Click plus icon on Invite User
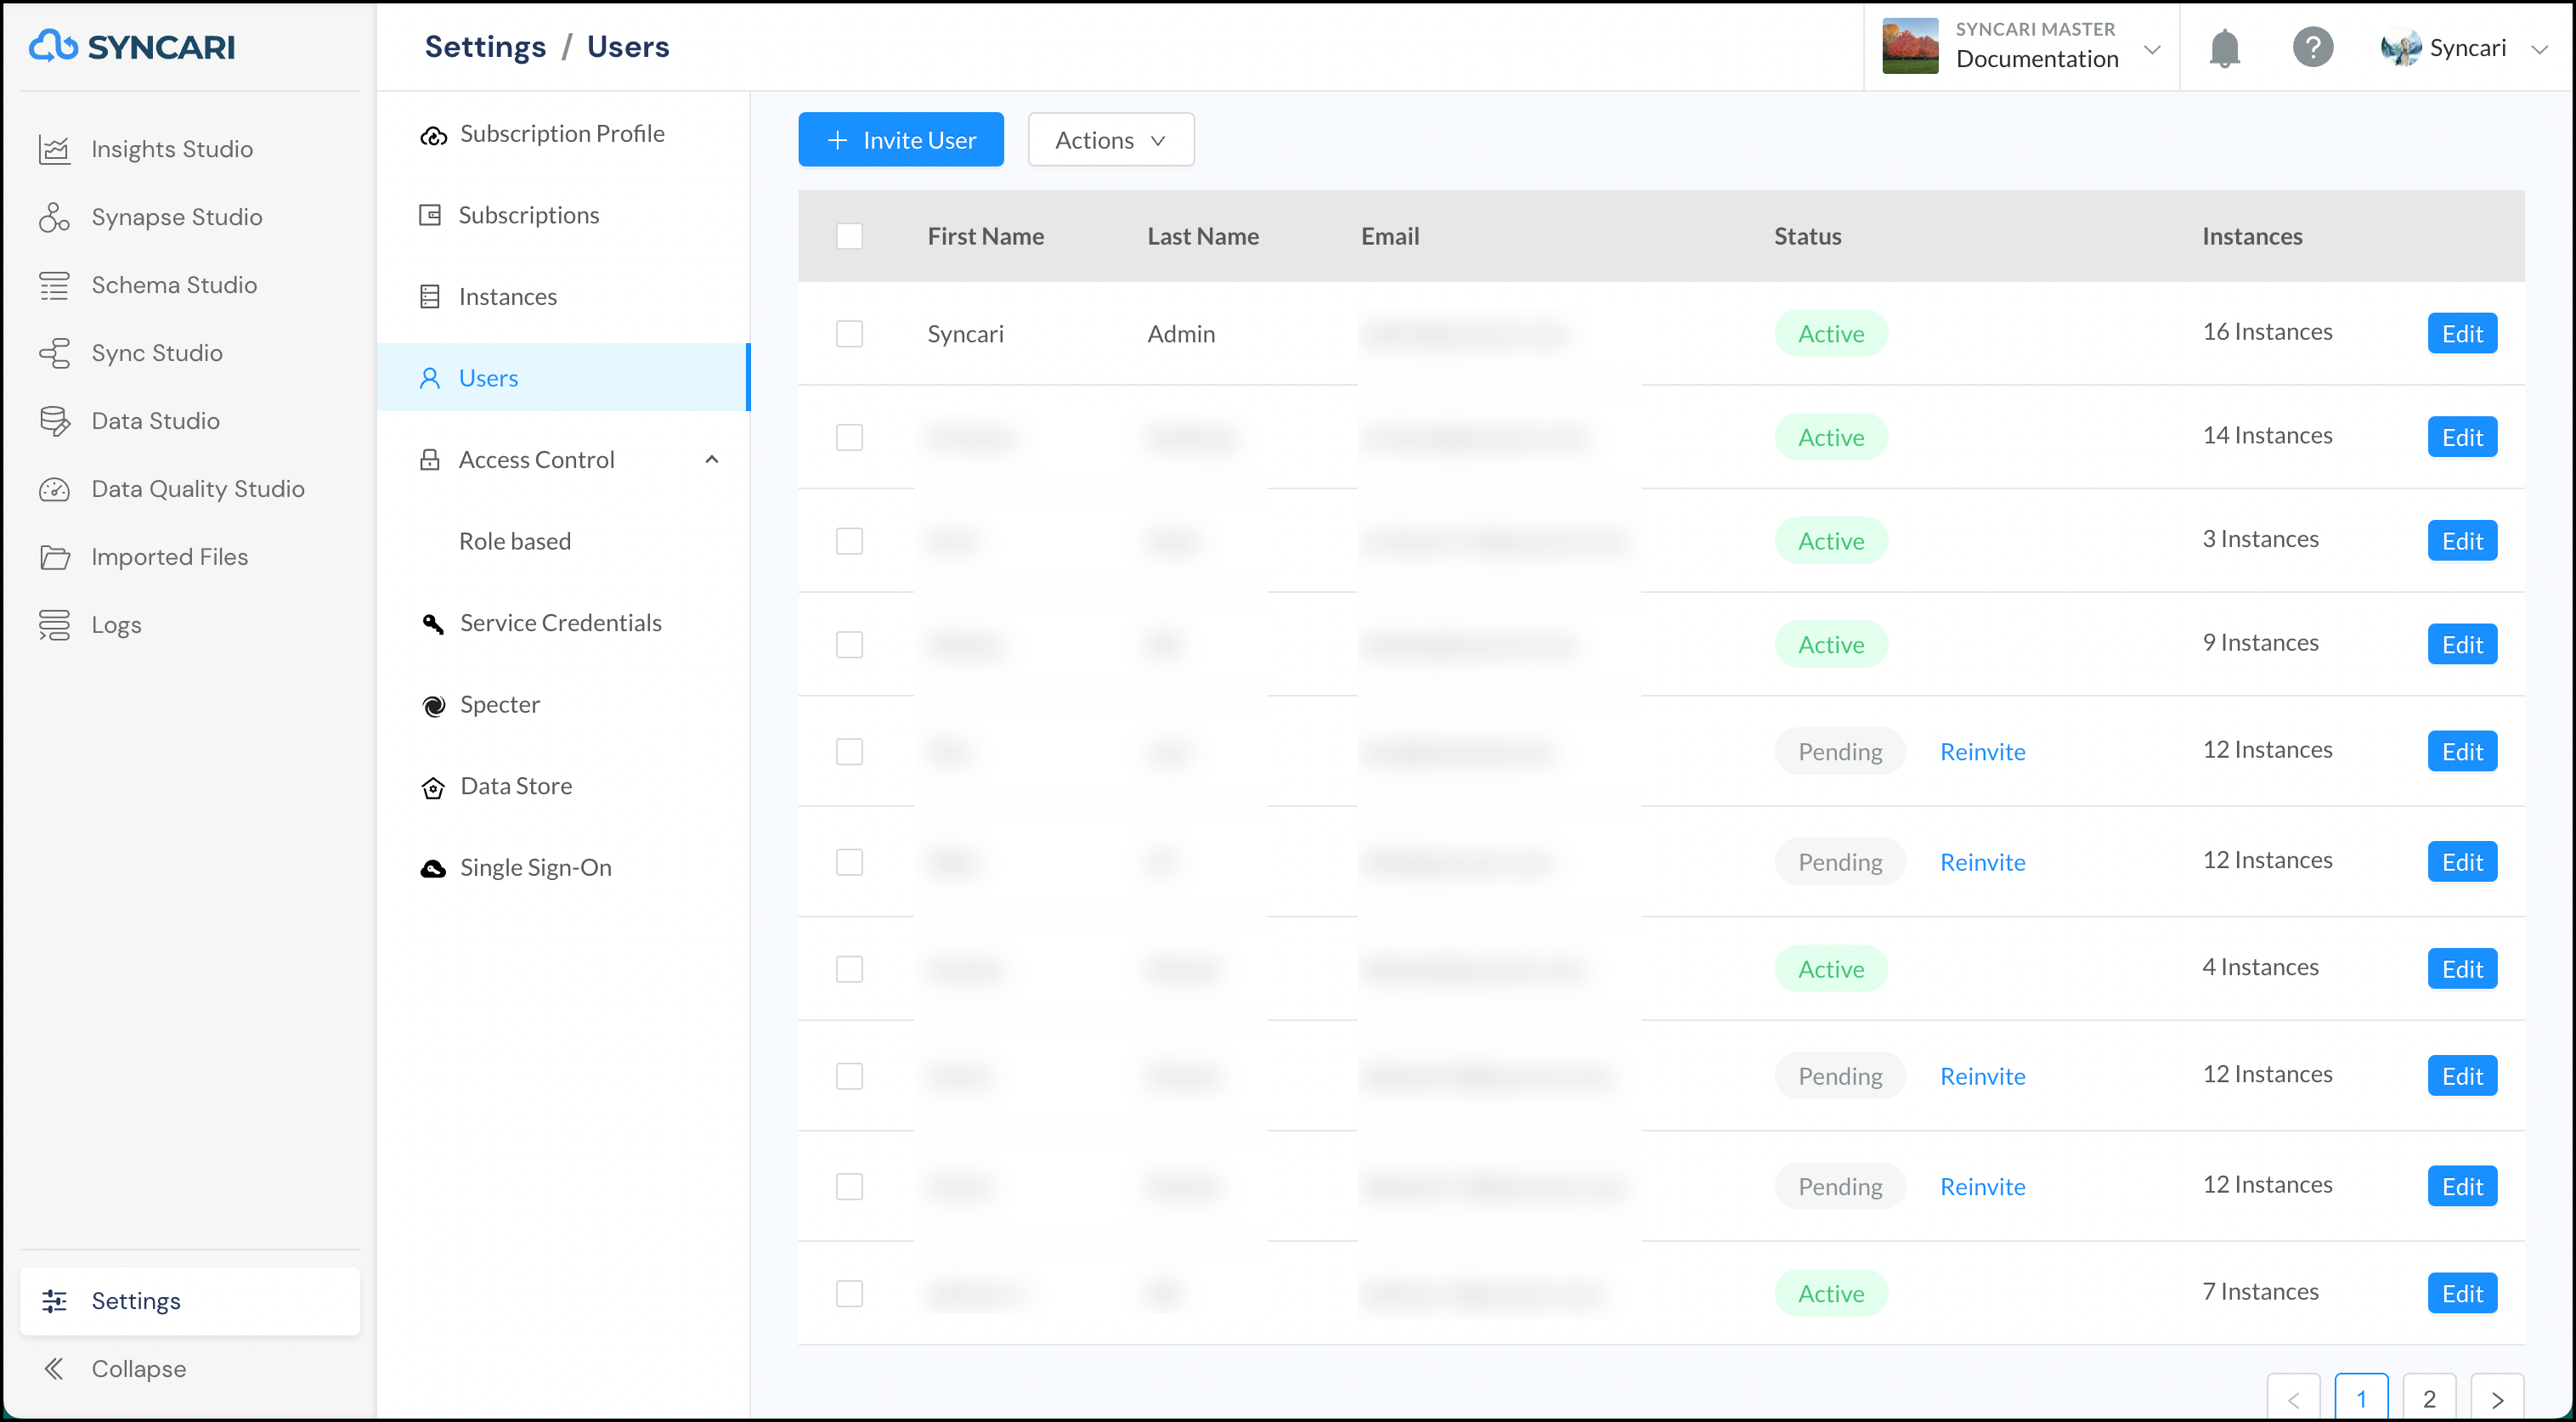2576x1422 pixels. click(838, 140)
